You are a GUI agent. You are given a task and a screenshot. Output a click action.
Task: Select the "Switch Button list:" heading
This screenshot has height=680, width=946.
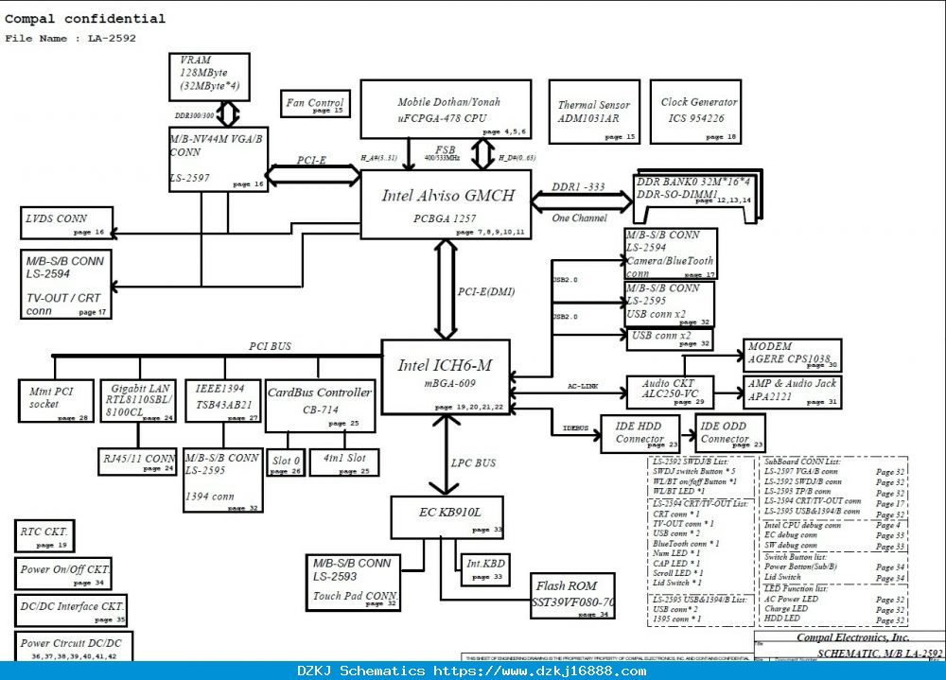click(796, 557)
